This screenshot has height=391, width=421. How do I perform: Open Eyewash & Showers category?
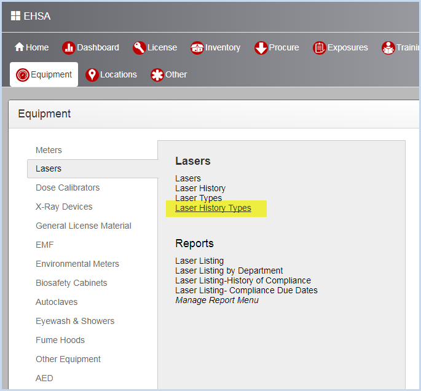click(75, 321)
